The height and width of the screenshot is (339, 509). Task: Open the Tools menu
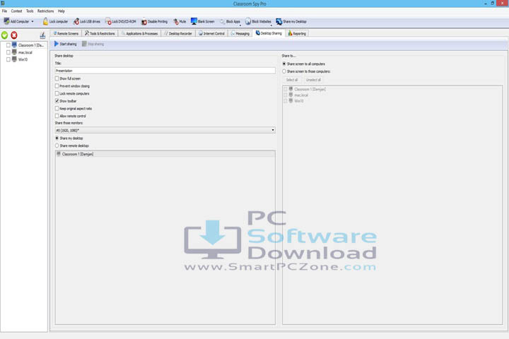click(x=30, y=11)
